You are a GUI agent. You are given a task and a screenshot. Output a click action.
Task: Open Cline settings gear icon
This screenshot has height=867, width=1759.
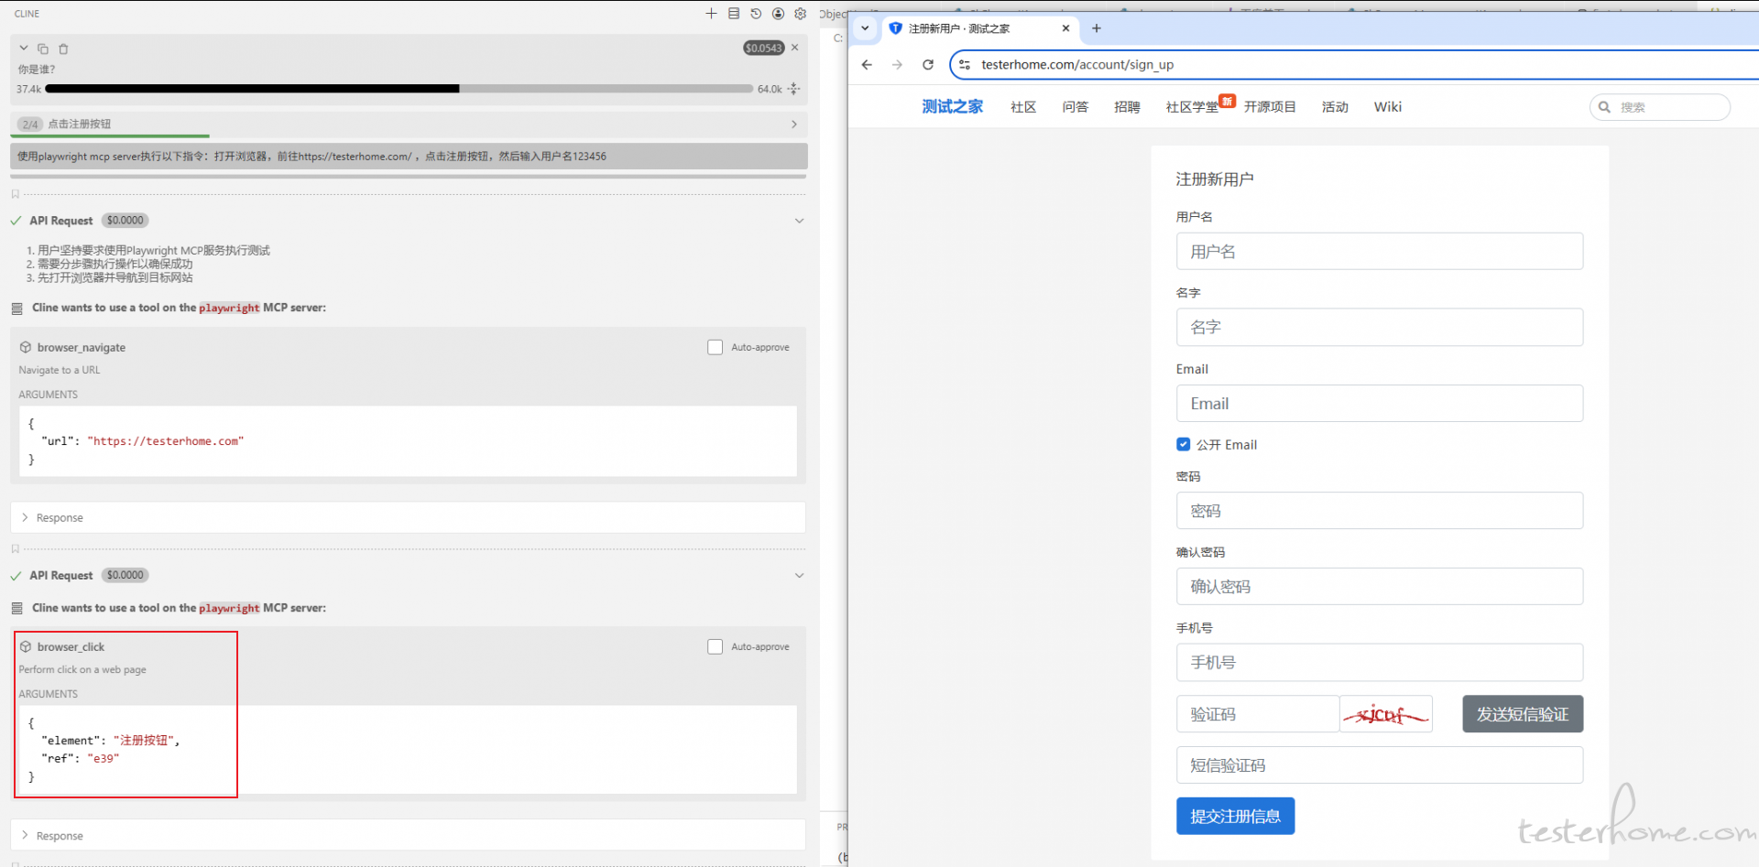(800, 14)
